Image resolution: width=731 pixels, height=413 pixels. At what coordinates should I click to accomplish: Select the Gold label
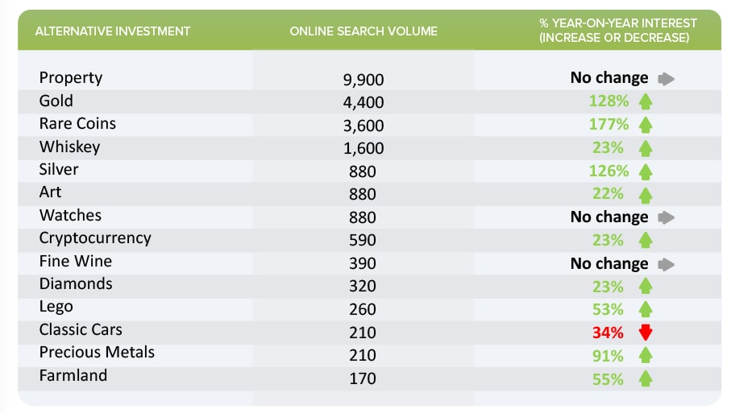click(x=56, y=101)
